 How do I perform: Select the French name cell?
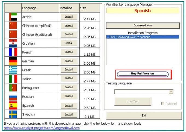(40, 52)
